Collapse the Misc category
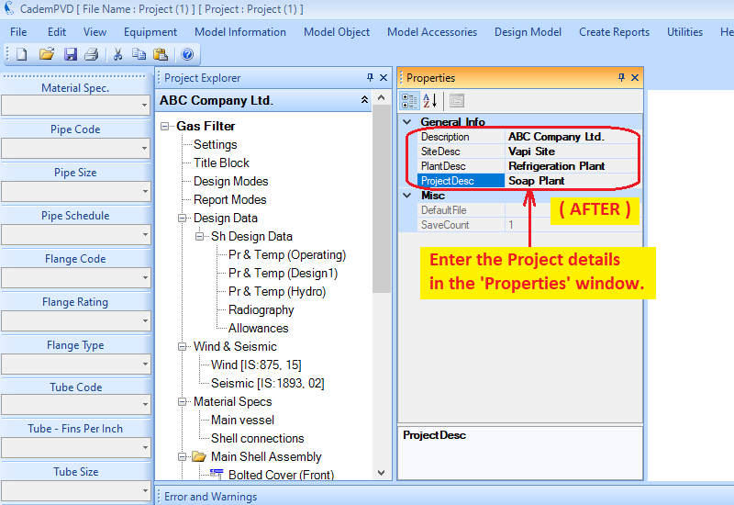The height and width of the screenshot is (505, 734). click(x=407, y=196)
